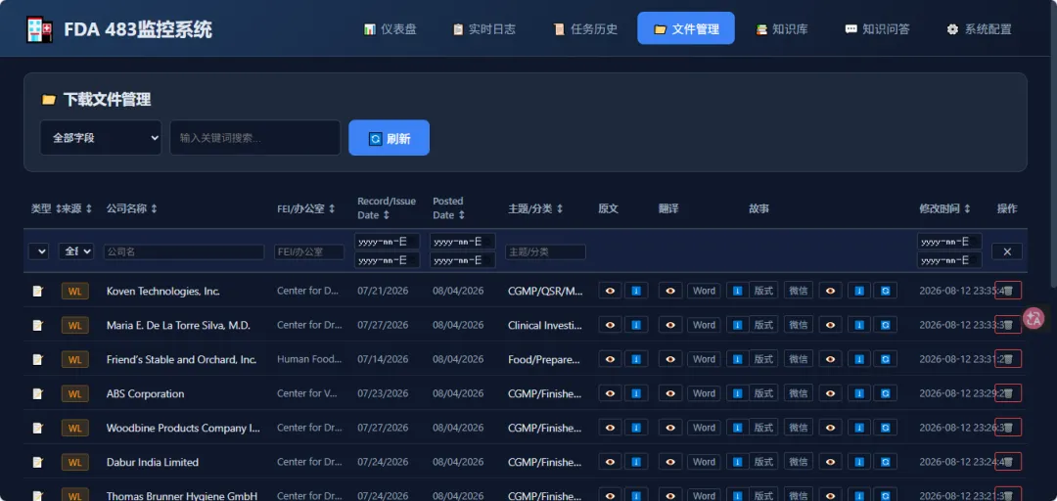Sort table by 公司名称 column
Image resolution: width=1057 pixels, height=501 pixels.
[x=131, y=209]
